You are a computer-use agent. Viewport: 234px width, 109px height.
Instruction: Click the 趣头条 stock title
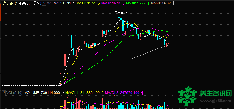8,3
